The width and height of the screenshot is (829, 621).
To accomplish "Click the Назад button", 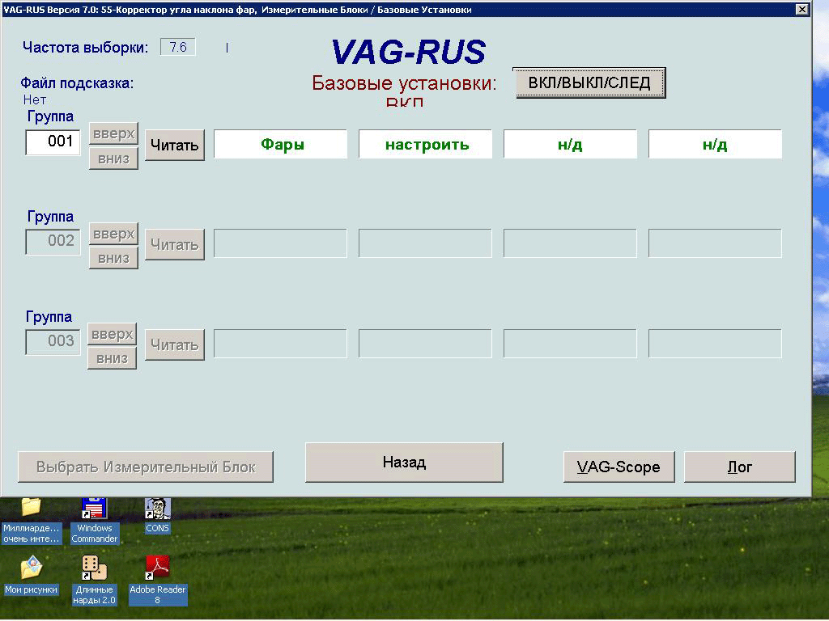I will (404, 463).
